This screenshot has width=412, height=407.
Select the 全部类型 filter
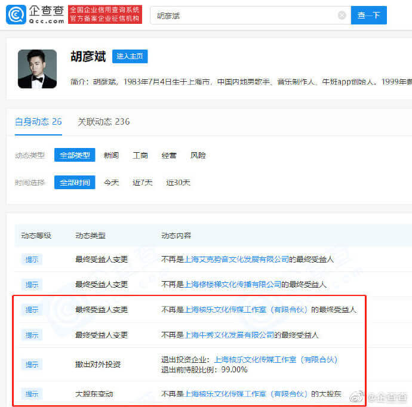click(x=75, y=155)
